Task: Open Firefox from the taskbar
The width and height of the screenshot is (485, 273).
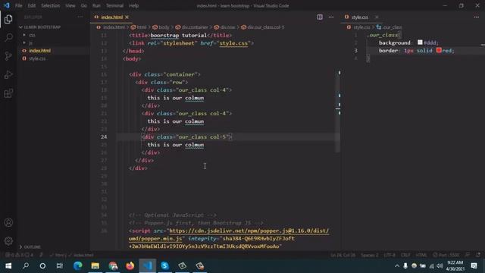Action: [130, 266]
